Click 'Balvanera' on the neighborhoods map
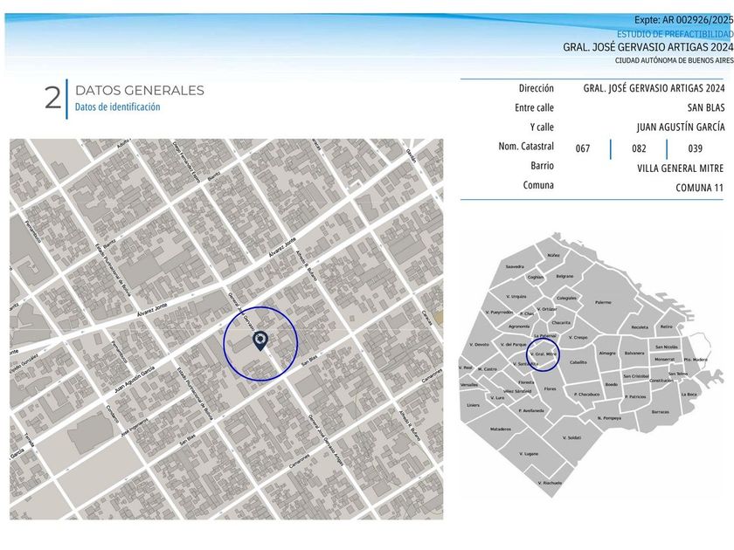This screenshot has width=734, height=550. (x=634, y=353)
